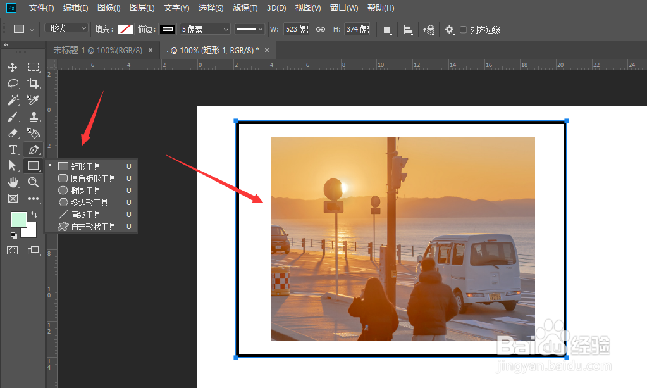
Task: Select the Hand tool
Action: click(13, 182)
